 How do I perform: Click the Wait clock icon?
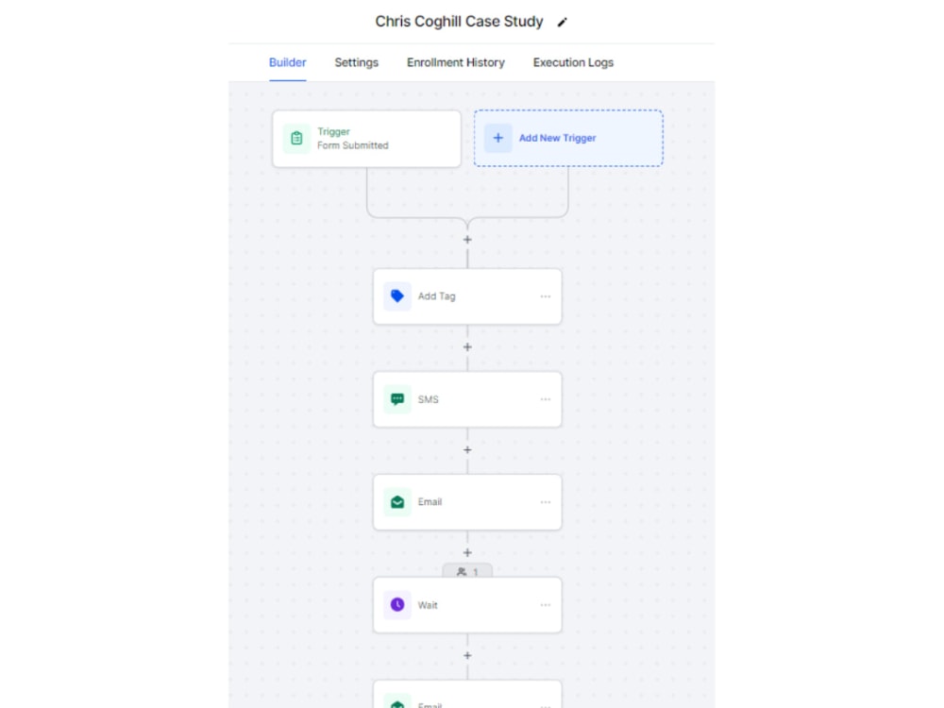[397, 604]
